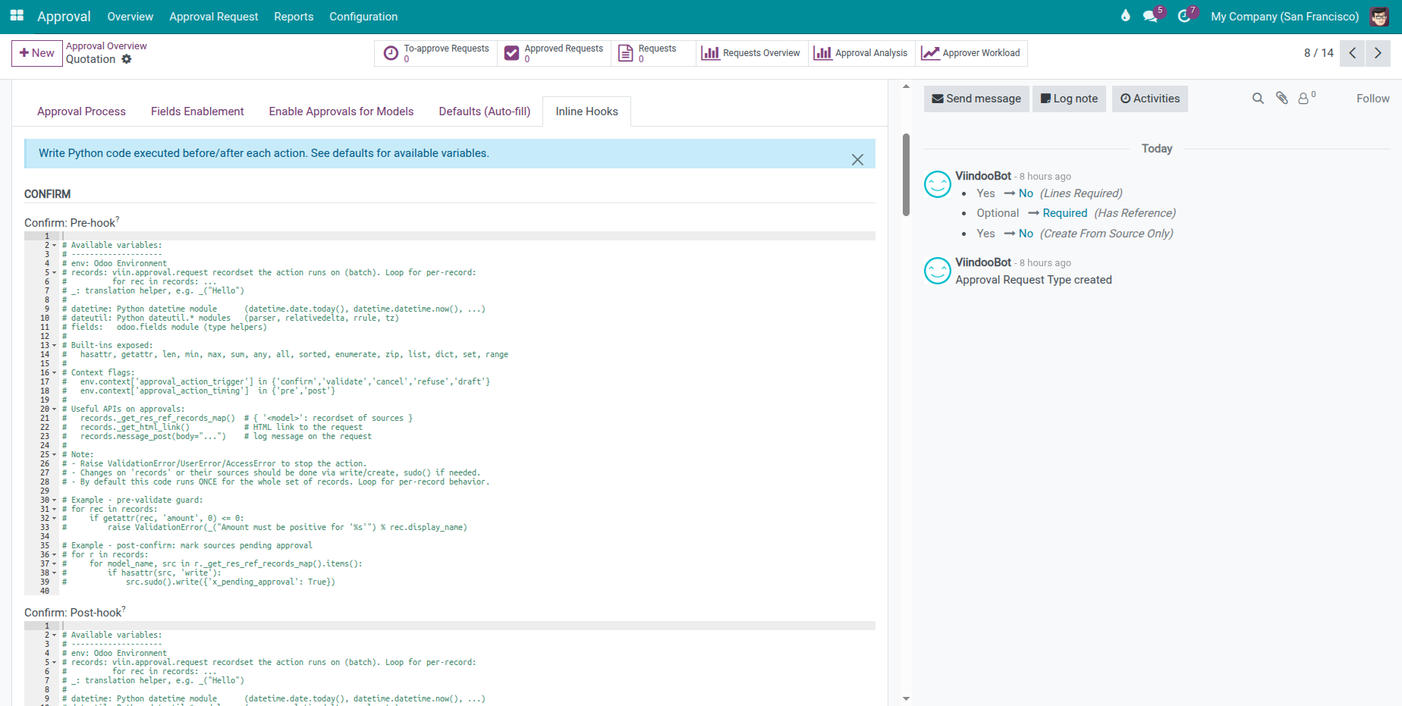Open the Configuration menu
This screenshot has width=1402, height=706.
coord(363,16)
